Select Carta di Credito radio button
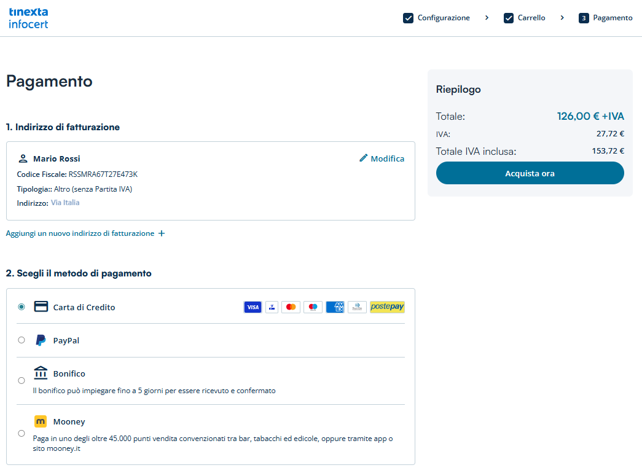Viewport: 642px width, 473px height. click(22, 307)
